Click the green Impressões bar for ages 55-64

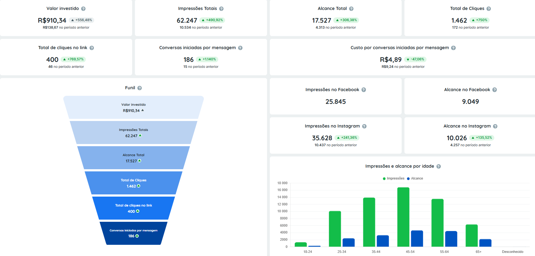[x=437, y=223]
